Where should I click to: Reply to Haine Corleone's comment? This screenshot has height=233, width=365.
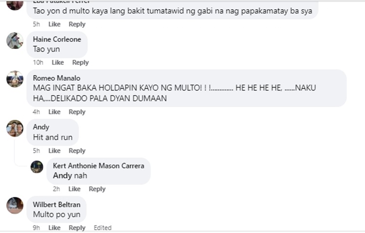tap(80, 62)
